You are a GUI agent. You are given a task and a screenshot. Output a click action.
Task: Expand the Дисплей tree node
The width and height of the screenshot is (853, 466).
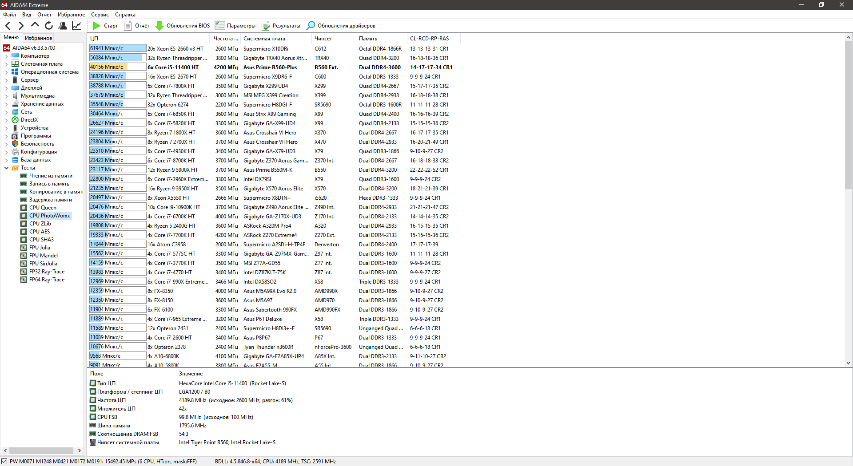[6, 88]
